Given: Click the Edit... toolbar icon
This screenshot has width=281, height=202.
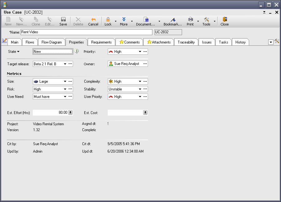Looking at the screenshot, I should [x=50, y=21].
